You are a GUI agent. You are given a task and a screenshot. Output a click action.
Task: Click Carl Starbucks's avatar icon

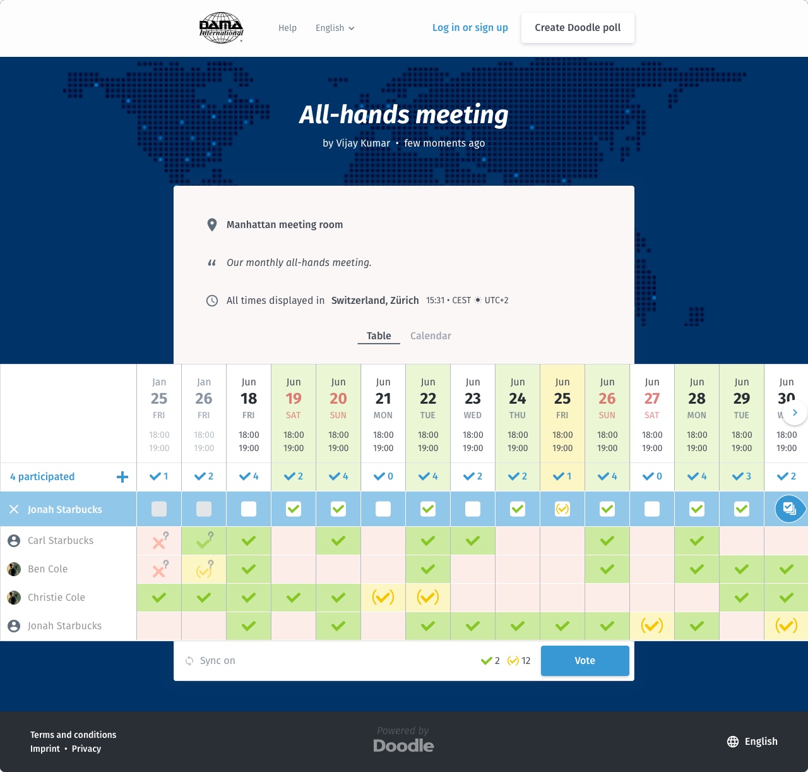[14, 541]
